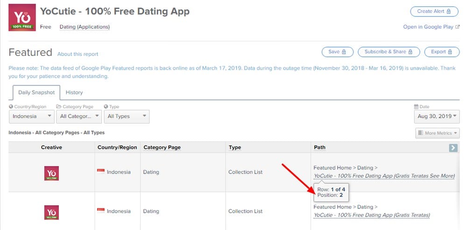Click the Creative column header

[51, 147]
